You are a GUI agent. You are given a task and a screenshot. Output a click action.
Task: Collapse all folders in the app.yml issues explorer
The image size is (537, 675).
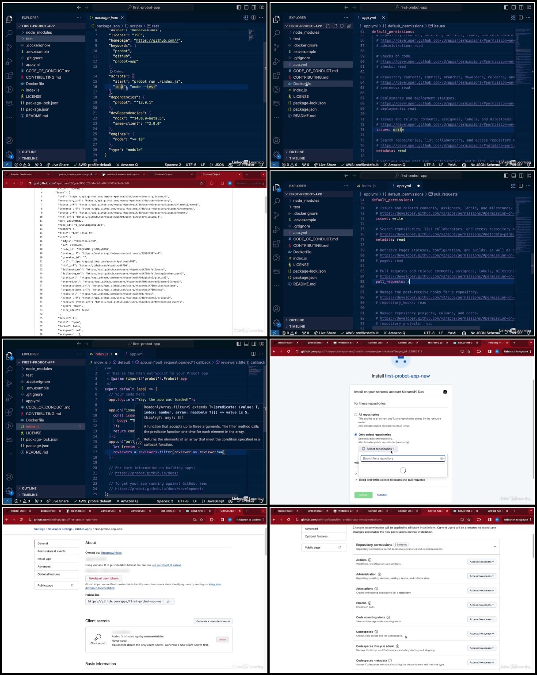click(x=349, y=26)
